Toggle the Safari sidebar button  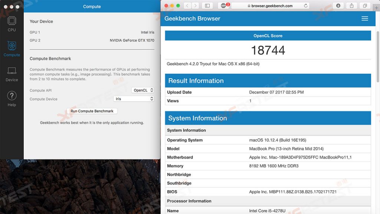coord(207,6)
